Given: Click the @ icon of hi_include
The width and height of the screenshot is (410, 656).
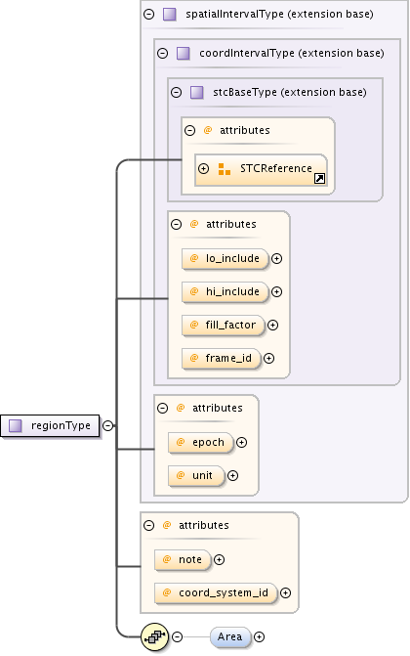Looking at the screenshot, I should pos(194,291).
